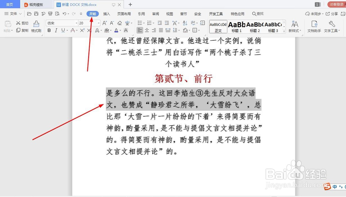The height and width of the screenshot is (197, 346).
Task: Open 文档助手 document assistant
Action: click(x=314, y=27)
